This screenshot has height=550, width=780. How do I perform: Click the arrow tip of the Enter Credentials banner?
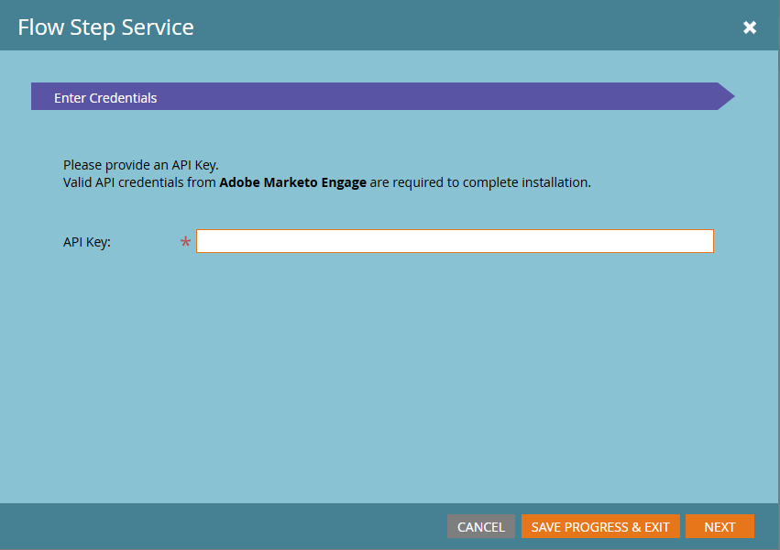click(726, 96)
